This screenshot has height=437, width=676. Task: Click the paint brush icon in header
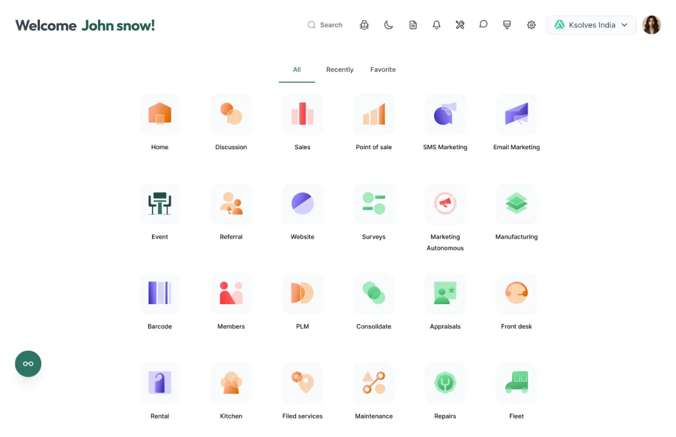[507, 25]
